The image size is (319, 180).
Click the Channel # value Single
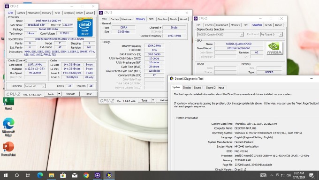click(x=174, y=28)
